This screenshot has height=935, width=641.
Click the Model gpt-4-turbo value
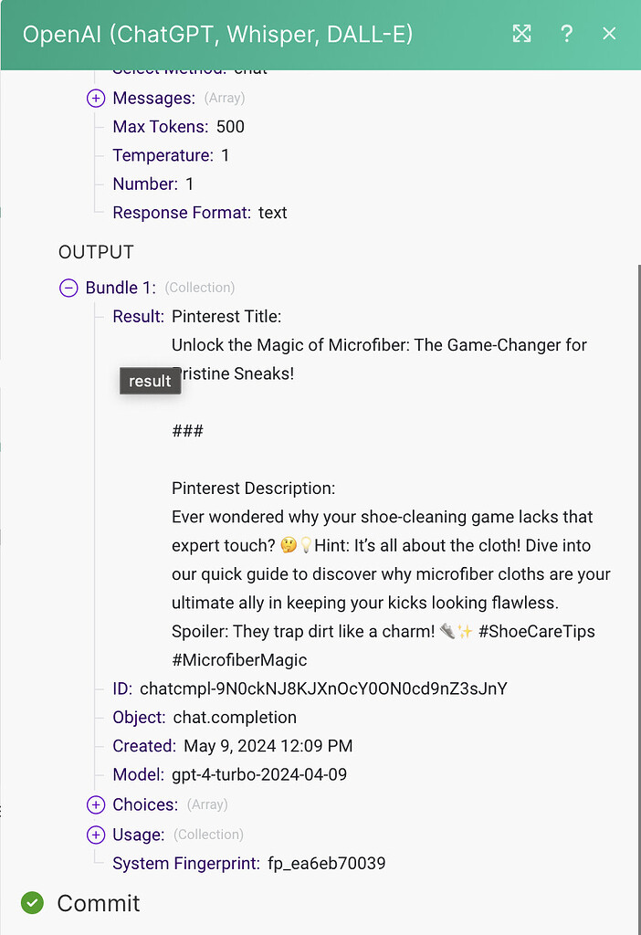[x=259, y=774]
